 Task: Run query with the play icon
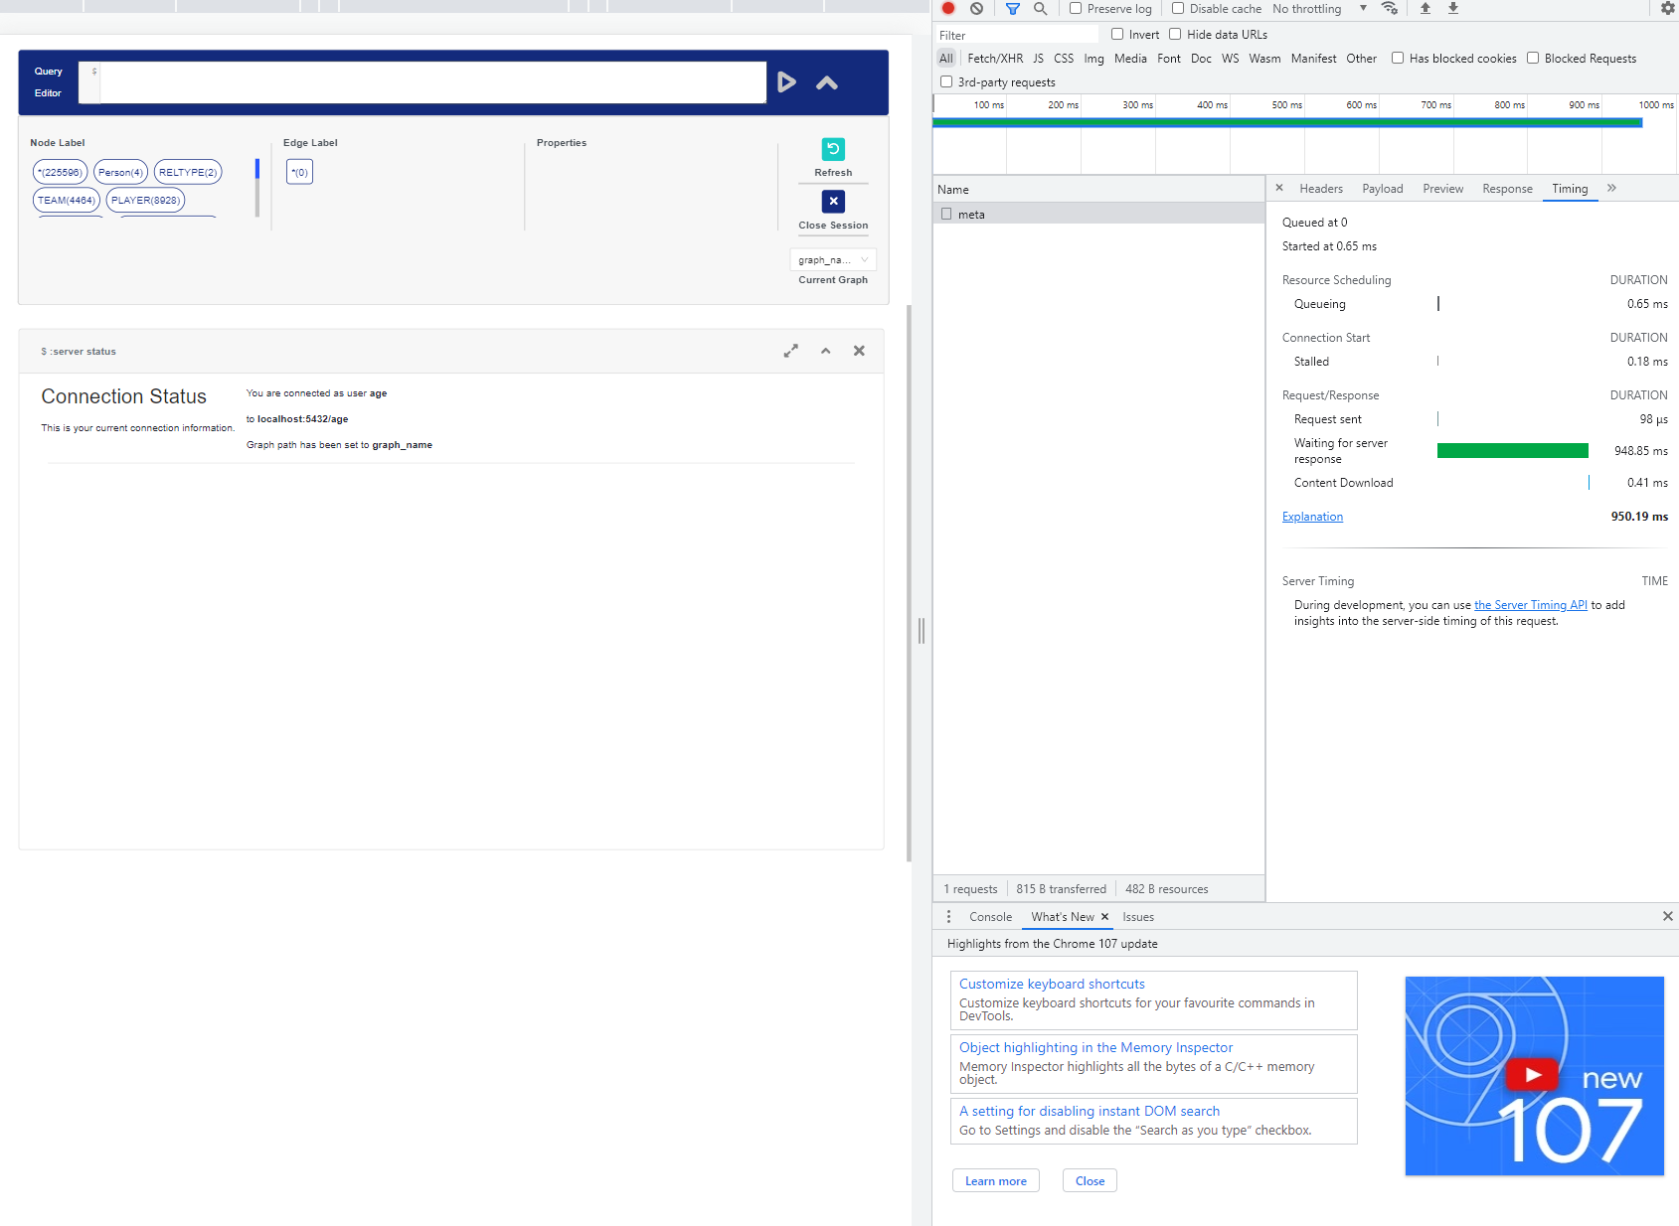click(786, 82)
